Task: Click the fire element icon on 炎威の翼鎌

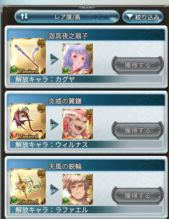Action: tap(14, 135)
